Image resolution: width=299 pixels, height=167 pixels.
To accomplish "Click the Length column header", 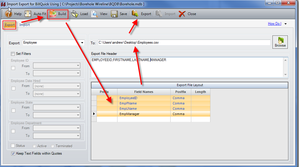I will [201, 92].
